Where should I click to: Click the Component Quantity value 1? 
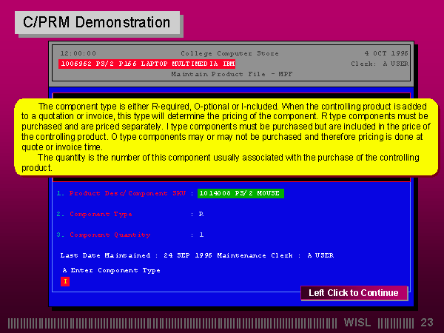201,235
